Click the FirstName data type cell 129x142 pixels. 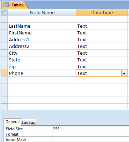tap(102, 33)
